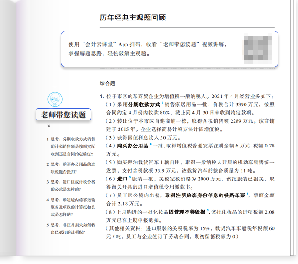Expand the double chevron below 老师带您读题
Screen dimensions: 298x264
[49, 126]
